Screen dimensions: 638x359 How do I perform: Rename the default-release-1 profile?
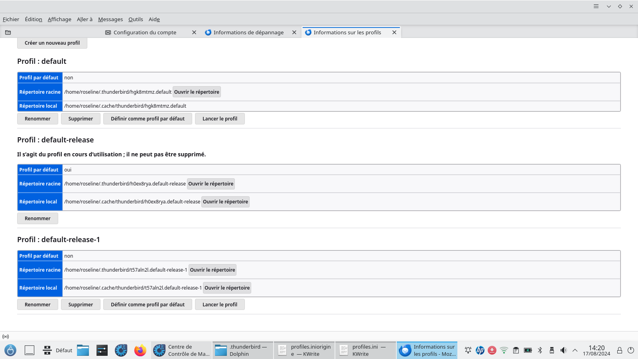(x=37, y=305)
